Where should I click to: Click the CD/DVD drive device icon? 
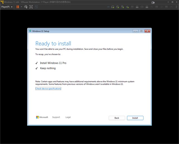118,7
